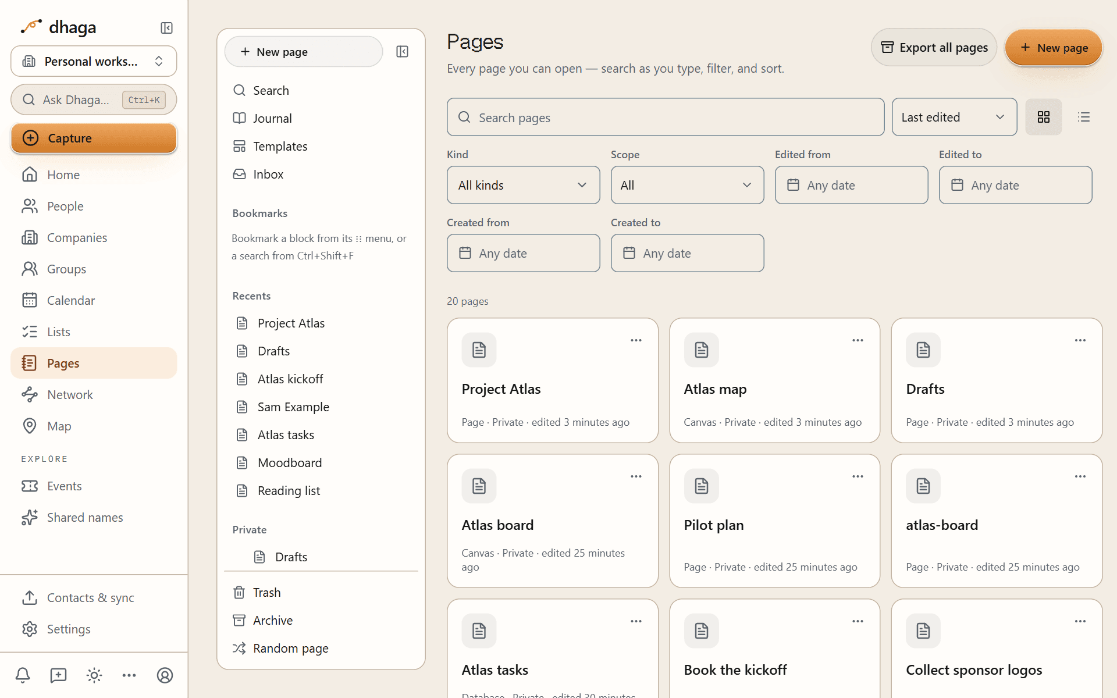Open more options on Atlas map card

coord(858,340)
